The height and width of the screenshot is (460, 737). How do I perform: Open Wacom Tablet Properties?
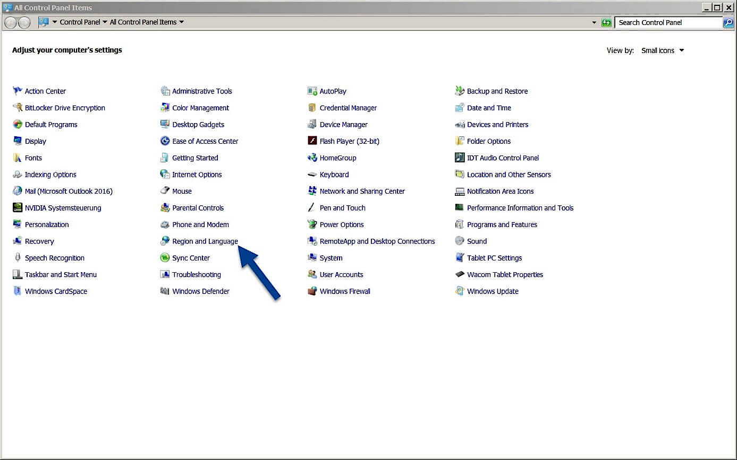[x=505, y=274]
